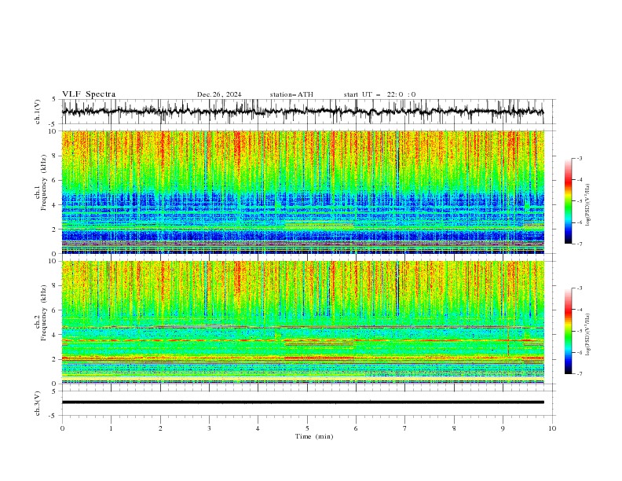Click the ch.2 frequency spectrogram panel
Viewport: 622px width, 481px height.
click(x=302, y=322)
